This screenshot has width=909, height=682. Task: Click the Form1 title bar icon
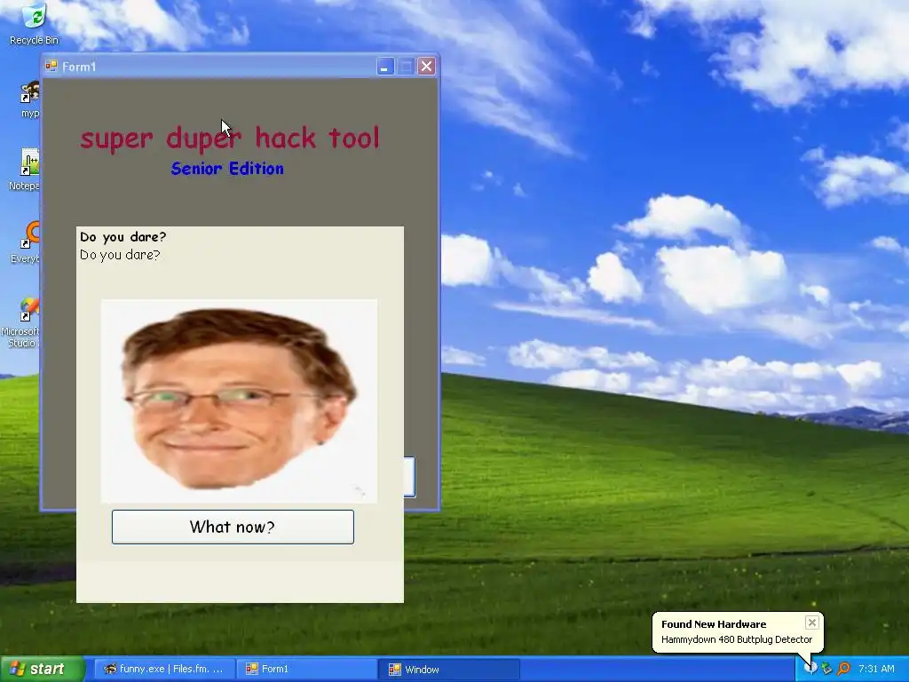tap(51, 66)
